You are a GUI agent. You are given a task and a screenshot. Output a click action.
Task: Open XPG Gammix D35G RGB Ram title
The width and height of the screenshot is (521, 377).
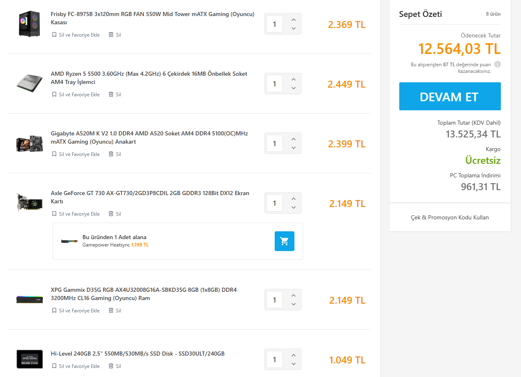[144, 294]
